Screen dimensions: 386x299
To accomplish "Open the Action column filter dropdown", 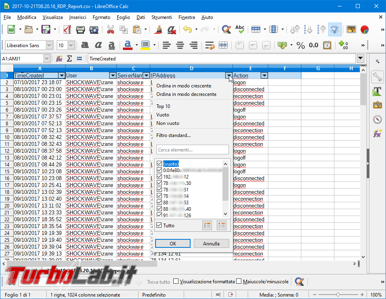I will 264,75.
